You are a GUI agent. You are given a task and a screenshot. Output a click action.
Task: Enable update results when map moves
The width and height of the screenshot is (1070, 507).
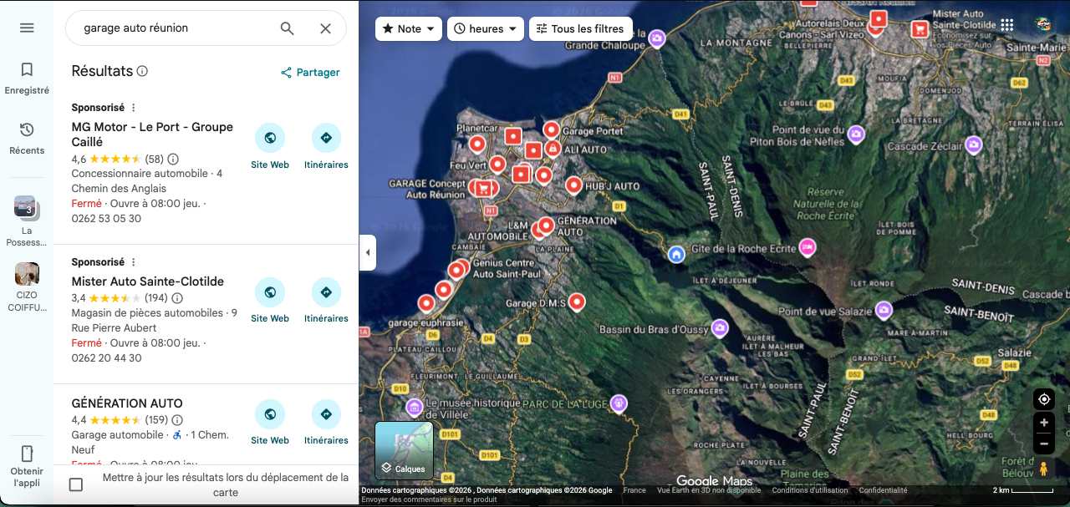click(76, 484)
